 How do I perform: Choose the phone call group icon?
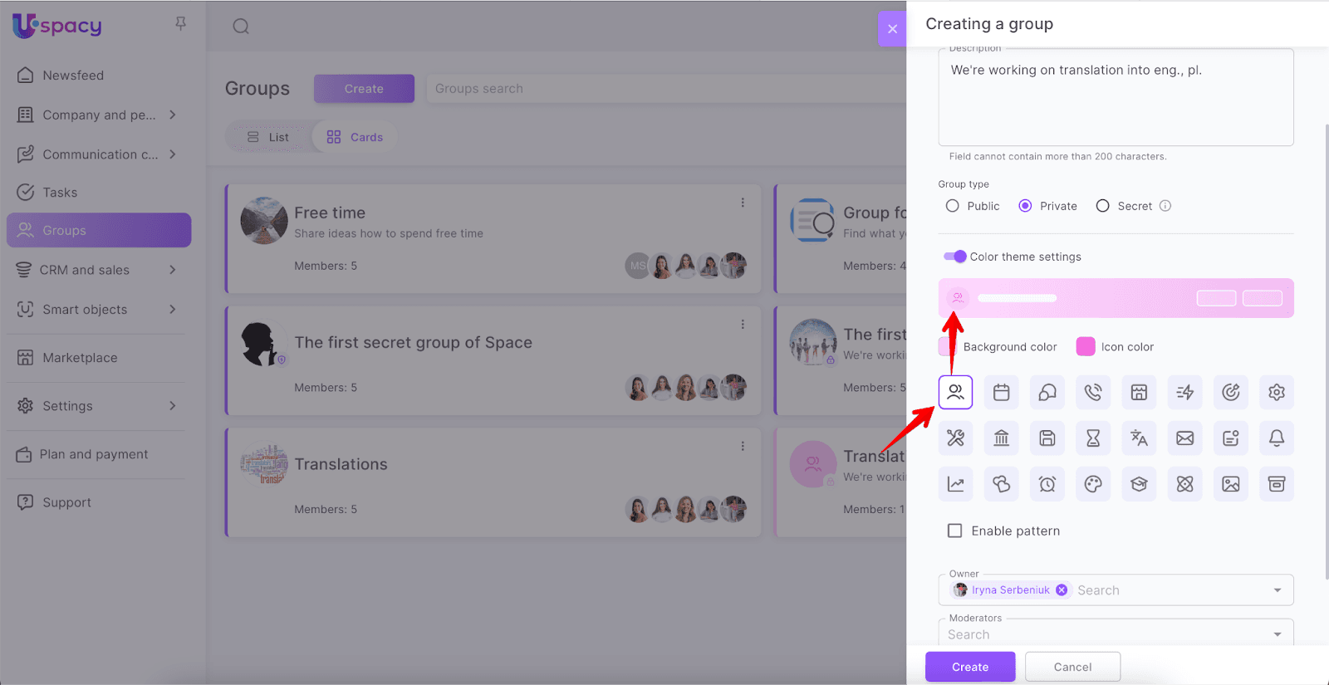coord(1093,393)
